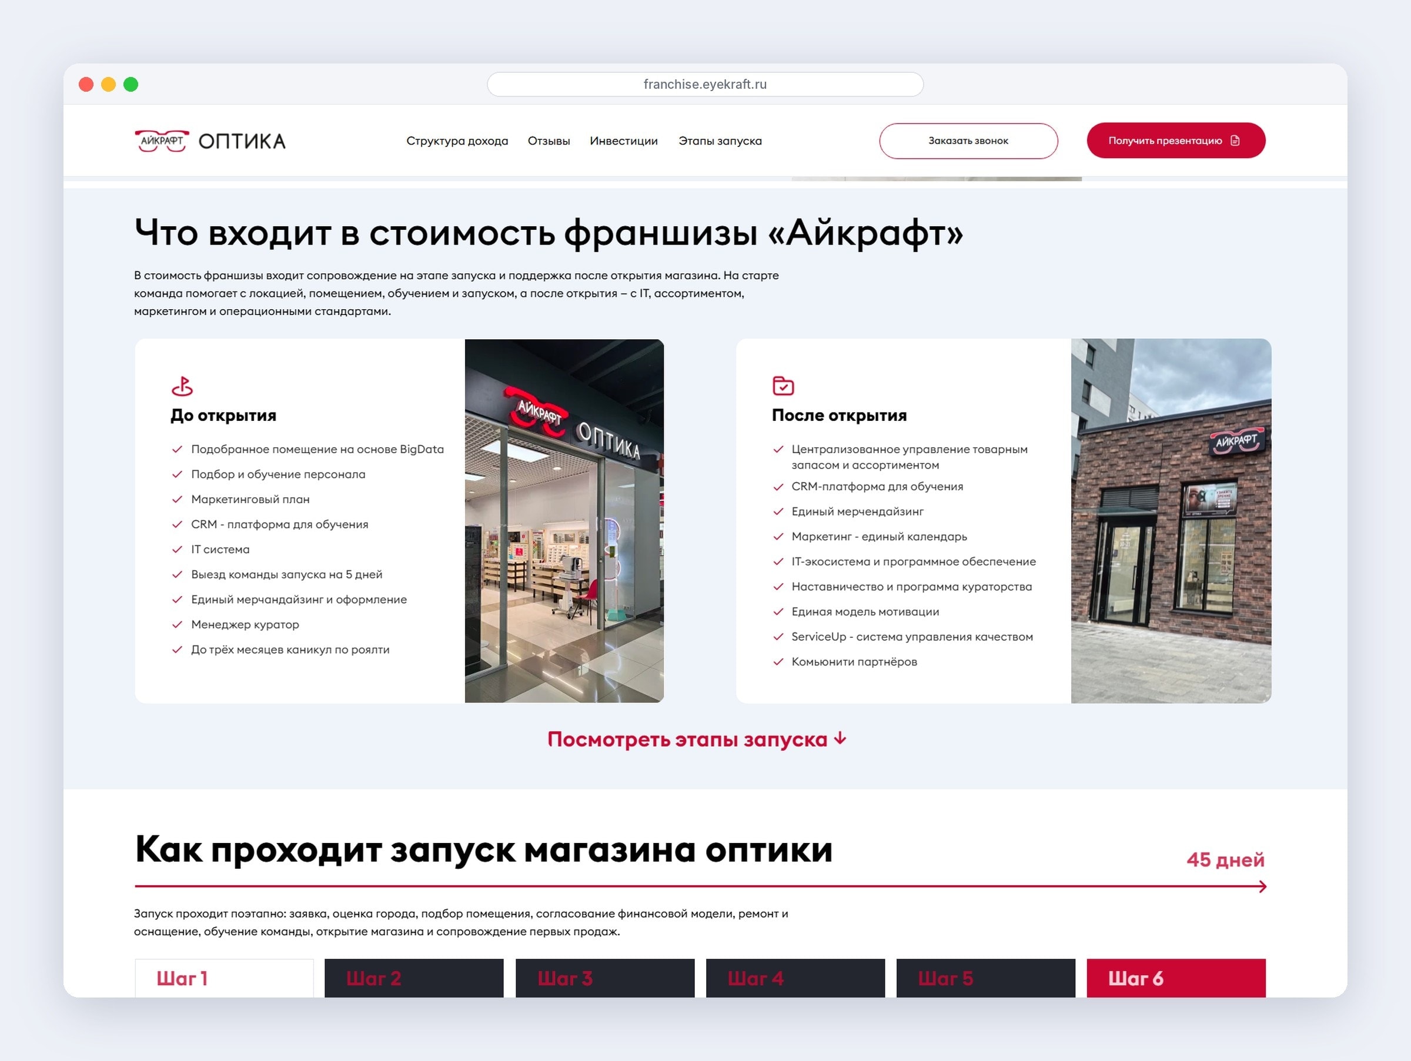Select the Шаг 1 tab
The image size is (1411, 1061).
pos(225,978)
